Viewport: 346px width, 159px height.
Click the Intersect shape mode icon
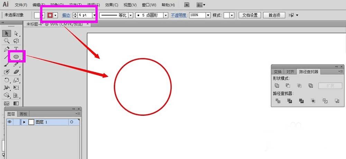click(x=299, y=86)
